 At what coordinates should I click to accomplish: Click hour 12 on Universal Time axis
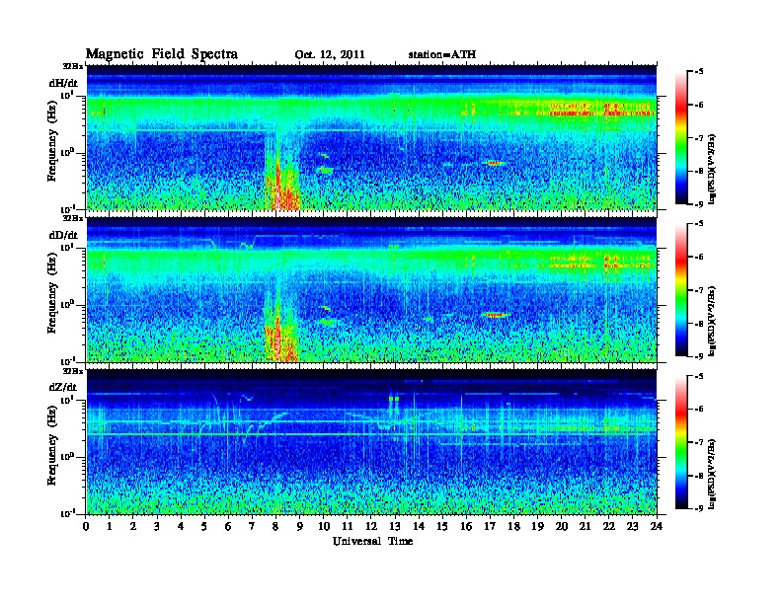point(371,527)
